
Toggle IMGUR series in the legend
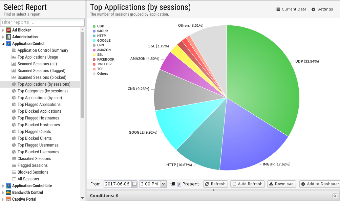(x=100, y=31)
